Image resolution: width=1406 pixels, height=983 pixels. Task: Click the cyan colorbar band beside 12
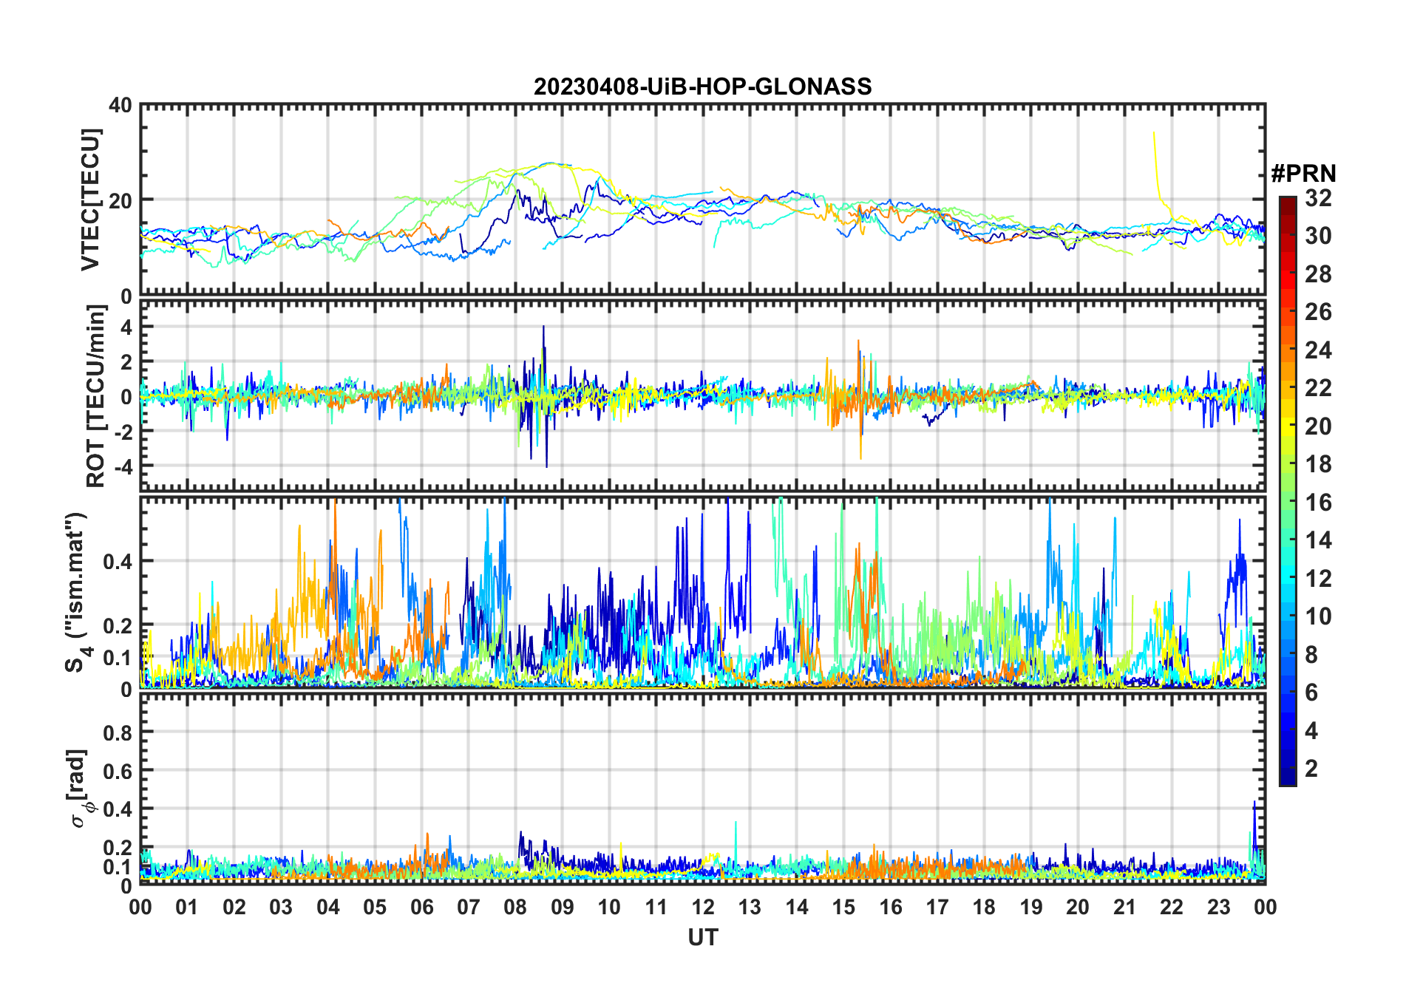click(x=1287, y=579)
